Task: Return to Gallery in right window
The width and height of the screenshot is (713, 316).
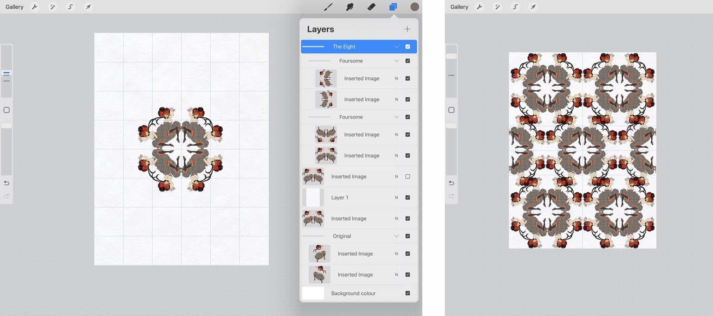Action: tap(459, 7)
